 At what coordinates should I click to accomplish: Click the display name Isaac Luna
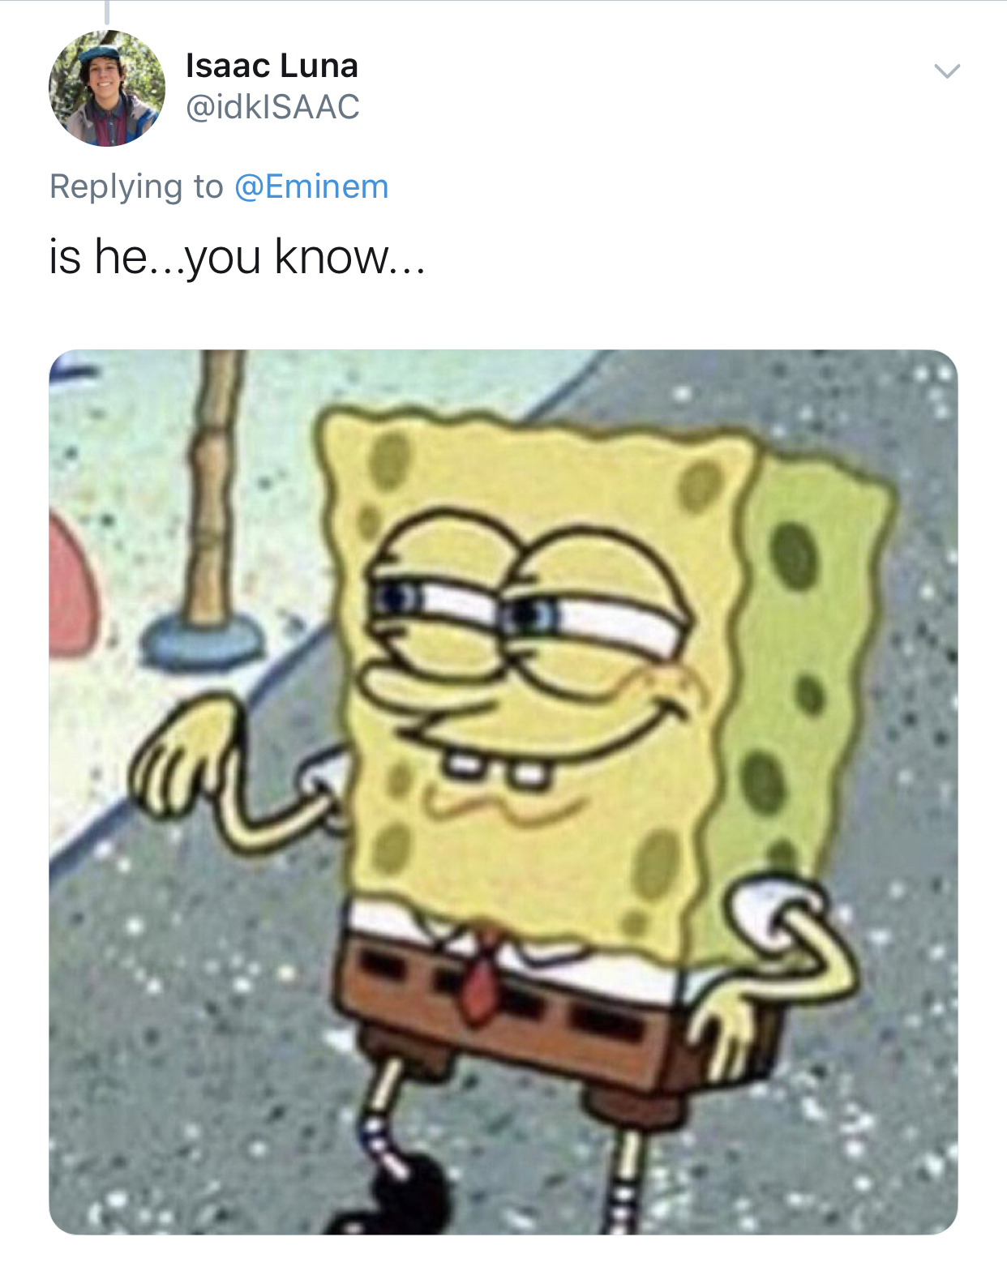(x=272, y=66)
